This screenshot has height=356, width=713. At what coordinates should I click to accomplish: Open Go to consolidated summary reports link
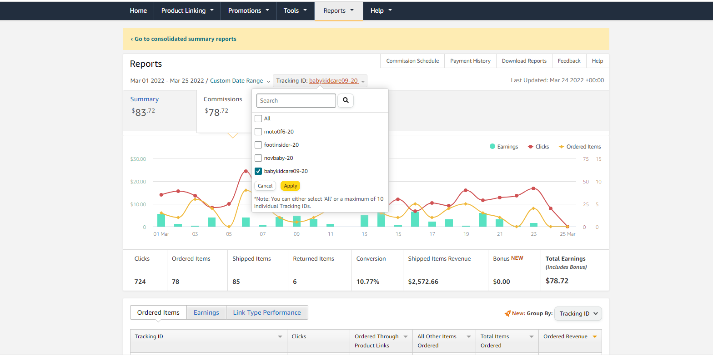coord(183,39)
